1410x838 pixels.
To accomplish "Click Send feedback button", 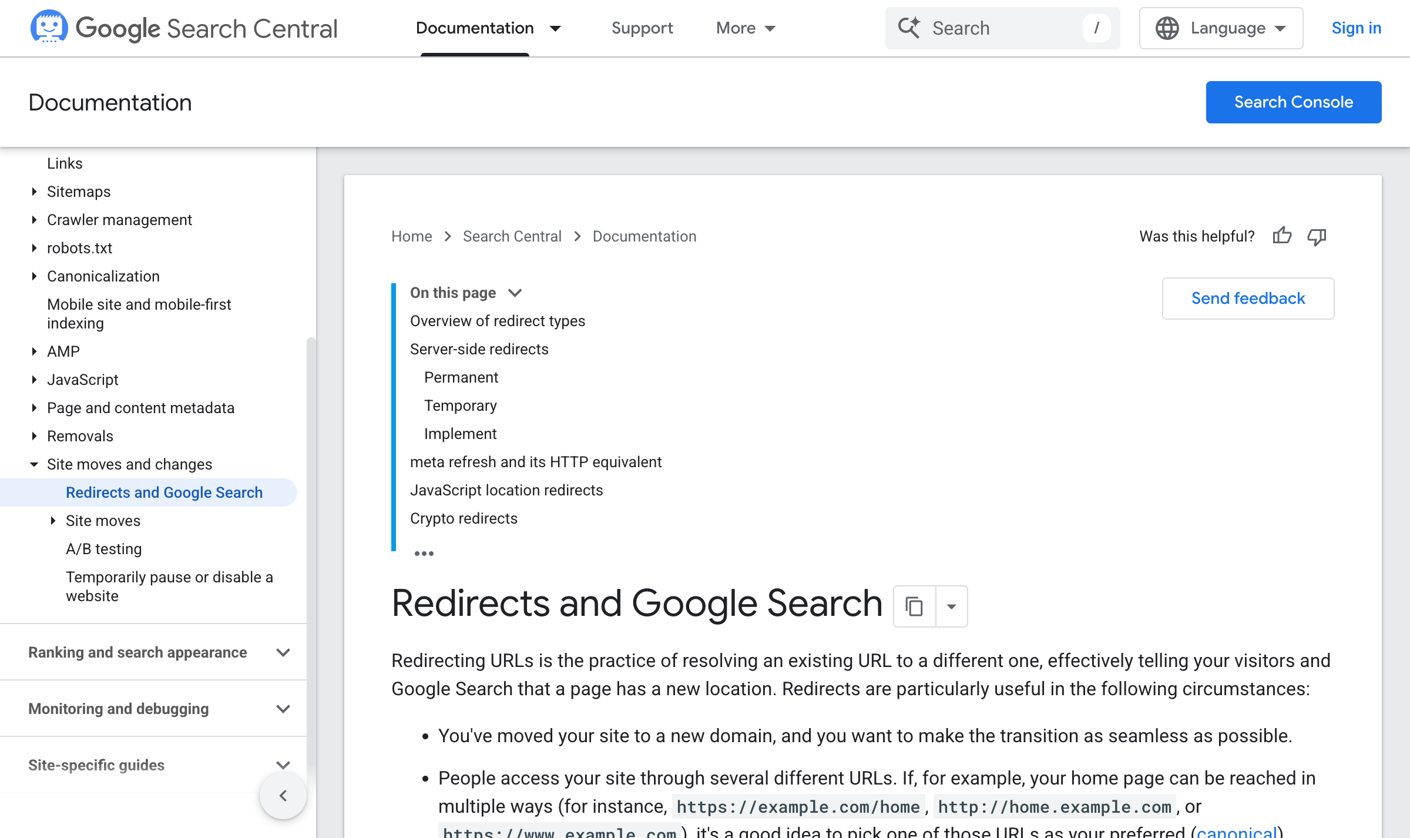I will (x=1248, y=299).
